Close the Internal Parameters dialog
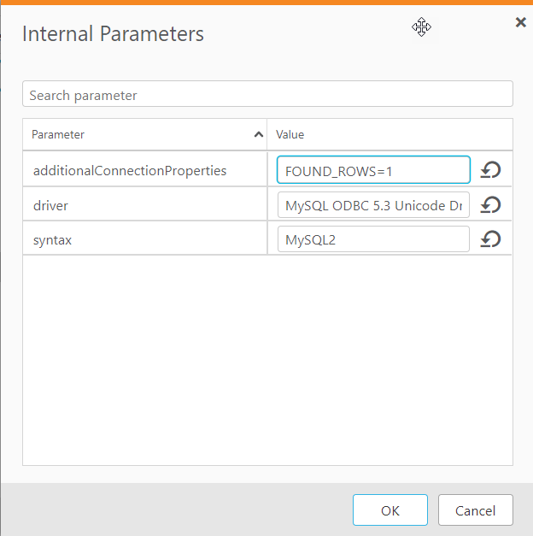 coord(520,22)
